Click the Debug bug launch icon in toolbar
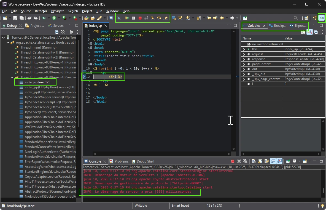The image size is (326, 210). 44,18
